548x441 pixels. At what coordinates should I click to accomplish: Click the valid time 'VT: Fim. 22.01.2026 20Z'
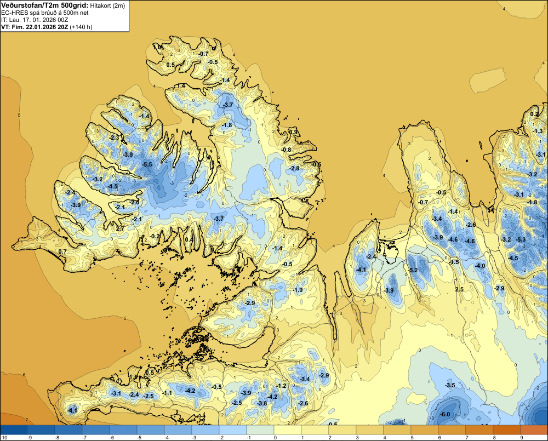(35, 27)
